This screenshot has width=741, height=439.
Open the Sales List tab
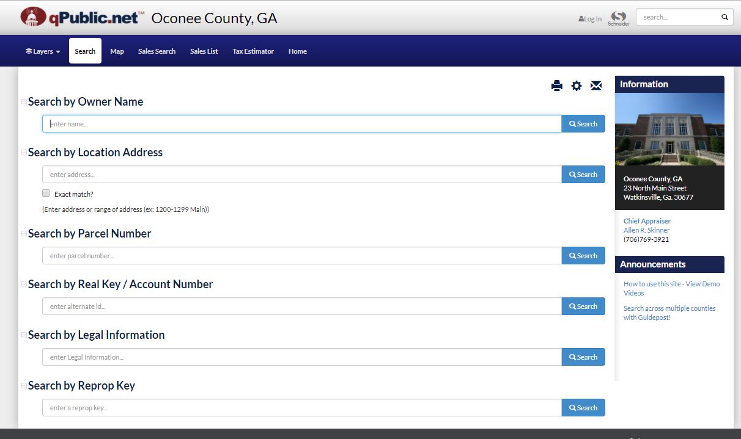tap(204, 51)
